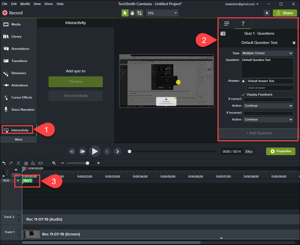This screenshot has width=300, height=245.
Task: Click the Undo arrow above the timeline
Action: pyautogui.click(x=4, y=163)
